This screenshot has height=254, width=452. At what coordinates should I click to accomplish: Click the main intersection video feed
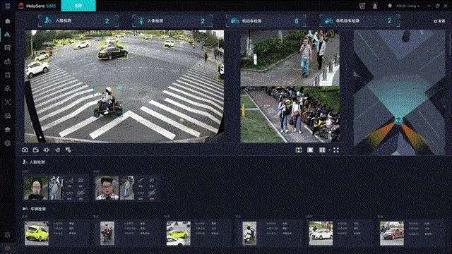click(x=124, y=86)
